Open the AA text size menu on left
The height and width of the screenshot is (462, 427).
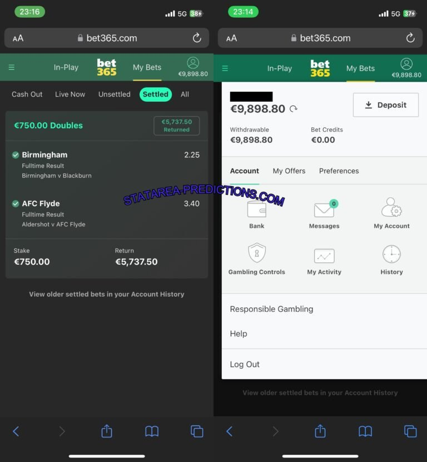point(18,38)
